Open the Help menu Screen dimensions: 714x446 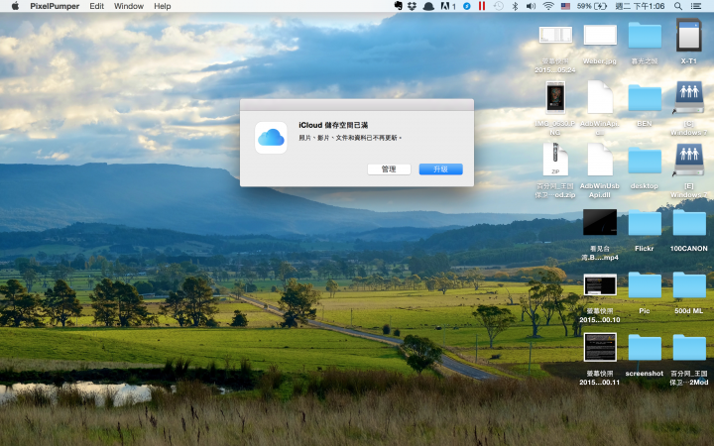click(162, 6)
